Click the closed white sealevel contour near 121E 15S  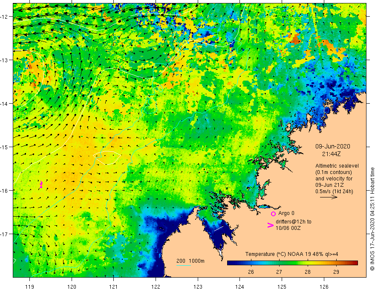(107, 158)
